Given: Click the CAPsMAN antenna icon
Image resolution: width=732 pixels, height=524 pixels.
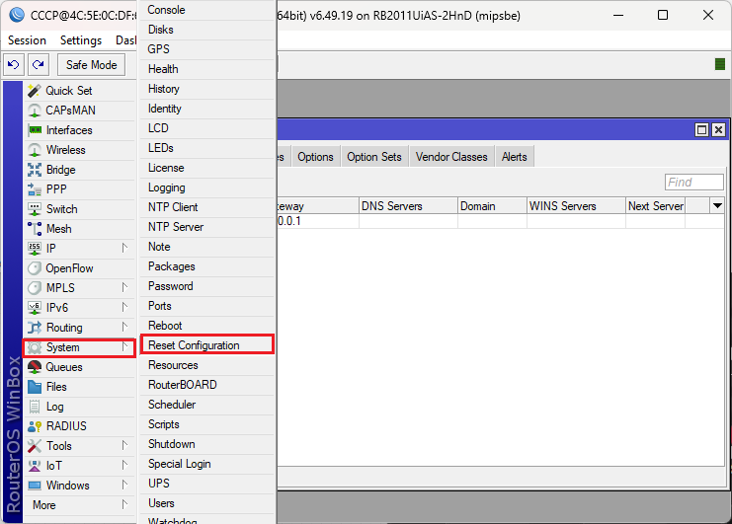Looking at the screenshot, I should (34, 111).
